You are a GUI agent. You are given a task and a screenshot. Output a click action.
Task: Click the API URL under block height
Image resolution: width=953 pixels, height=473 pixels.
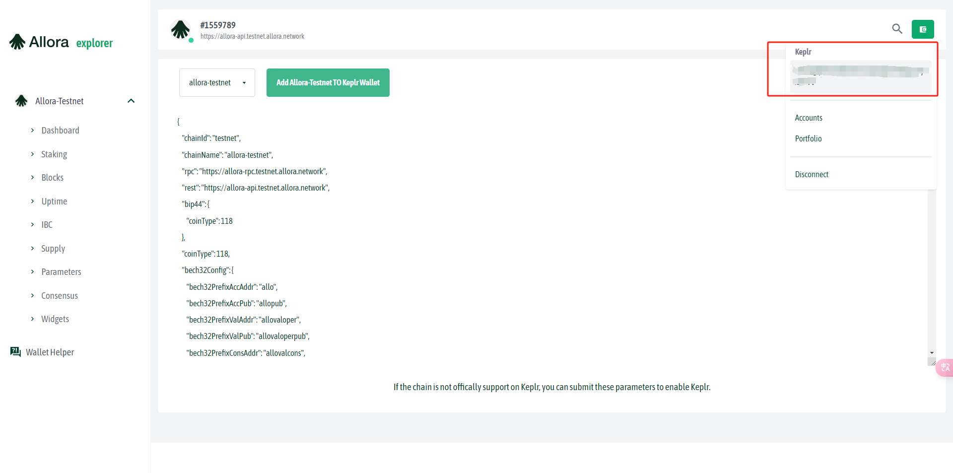[x=252, y=36]
